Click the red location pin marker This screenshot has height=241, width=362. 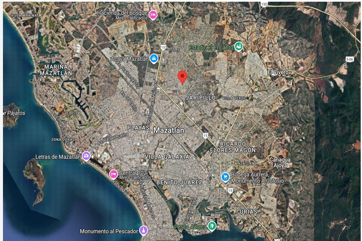[x=182, y=77]
